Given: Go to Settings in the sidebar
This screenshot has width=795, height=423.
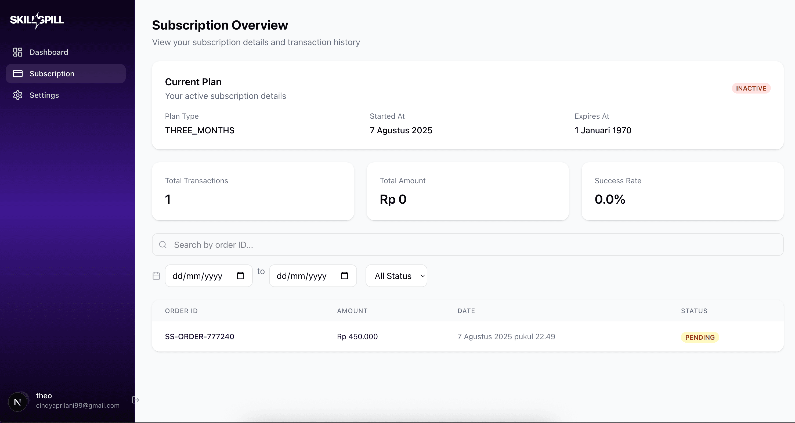Looking at the screenshot, I should [x=66, y=95].
